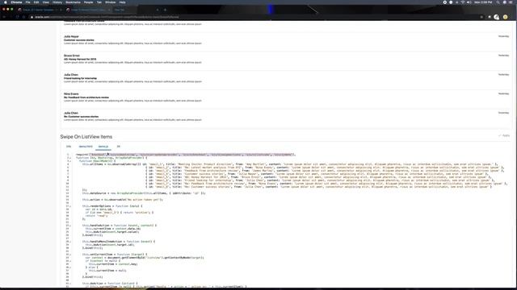The width and height of the screenshot is (517, 290).
Task: Collapse the handleAction function fold arrow
Action: [x=70, y=226]
